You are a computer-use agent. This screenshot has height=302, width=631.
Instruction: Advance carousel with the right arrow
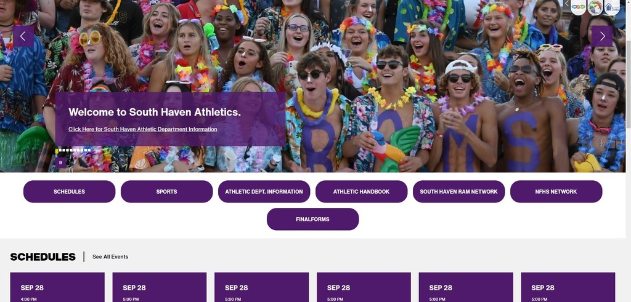click(602, 36)
